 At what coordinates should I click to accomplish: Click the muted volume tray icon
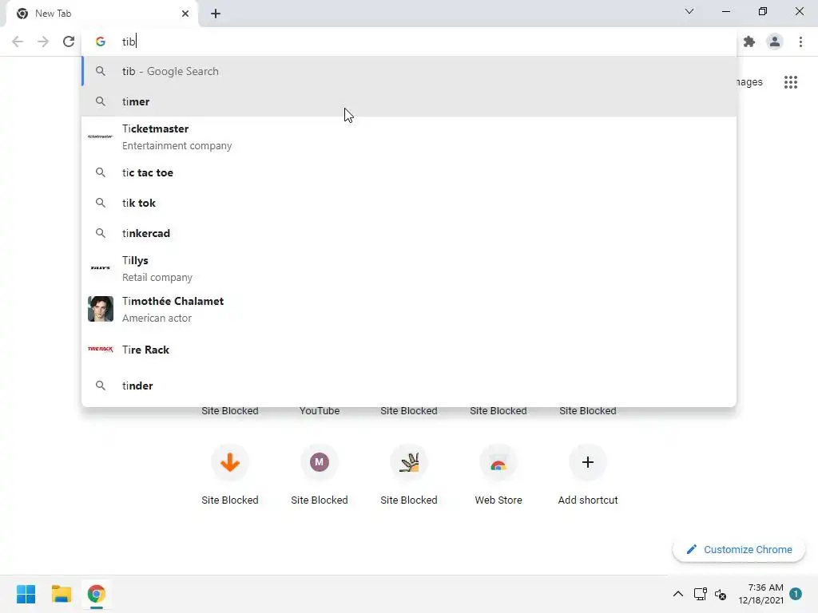[x=721, y=594]
